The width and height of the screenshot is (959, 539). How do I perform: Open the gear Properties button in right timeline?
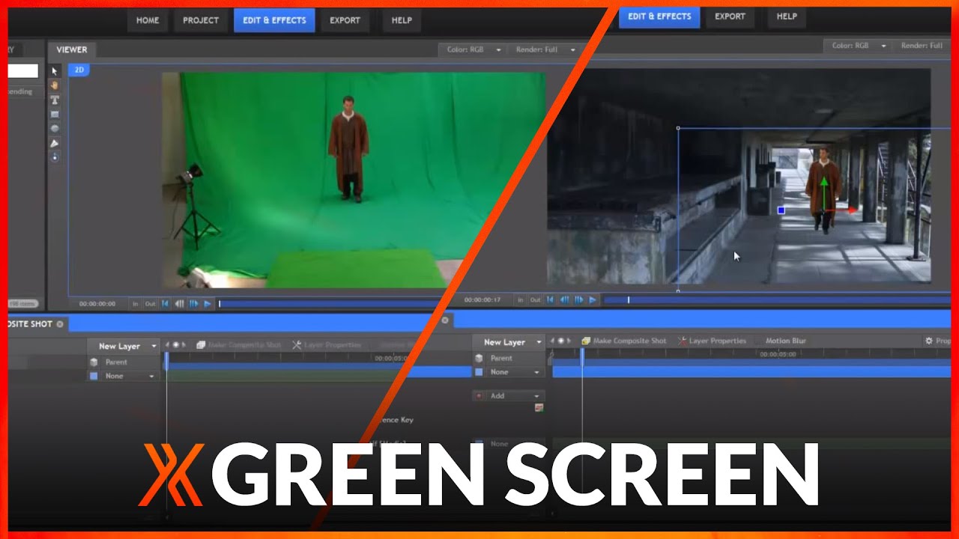tap(937, 341)
